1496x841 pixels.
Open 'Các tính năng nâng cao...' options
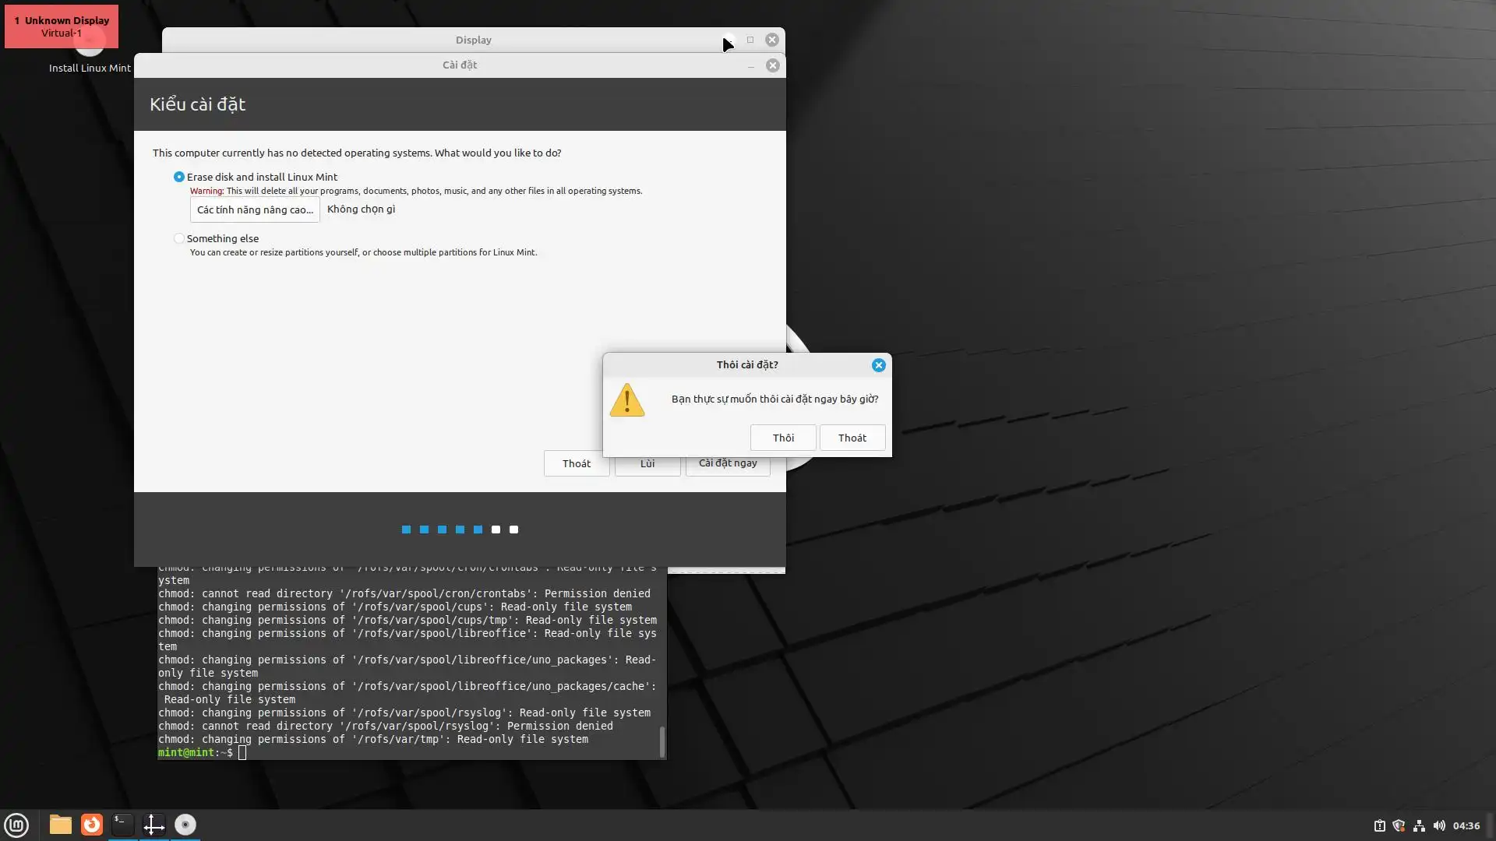255,209
